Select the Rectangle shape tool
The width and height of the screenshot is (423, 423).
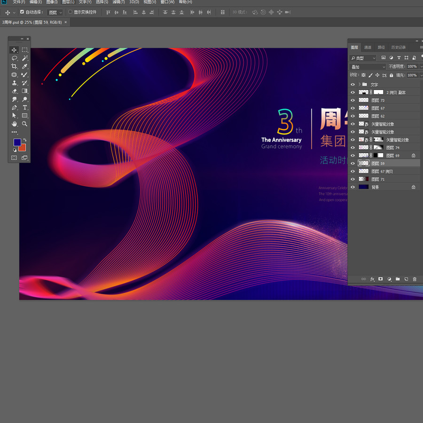24,116
